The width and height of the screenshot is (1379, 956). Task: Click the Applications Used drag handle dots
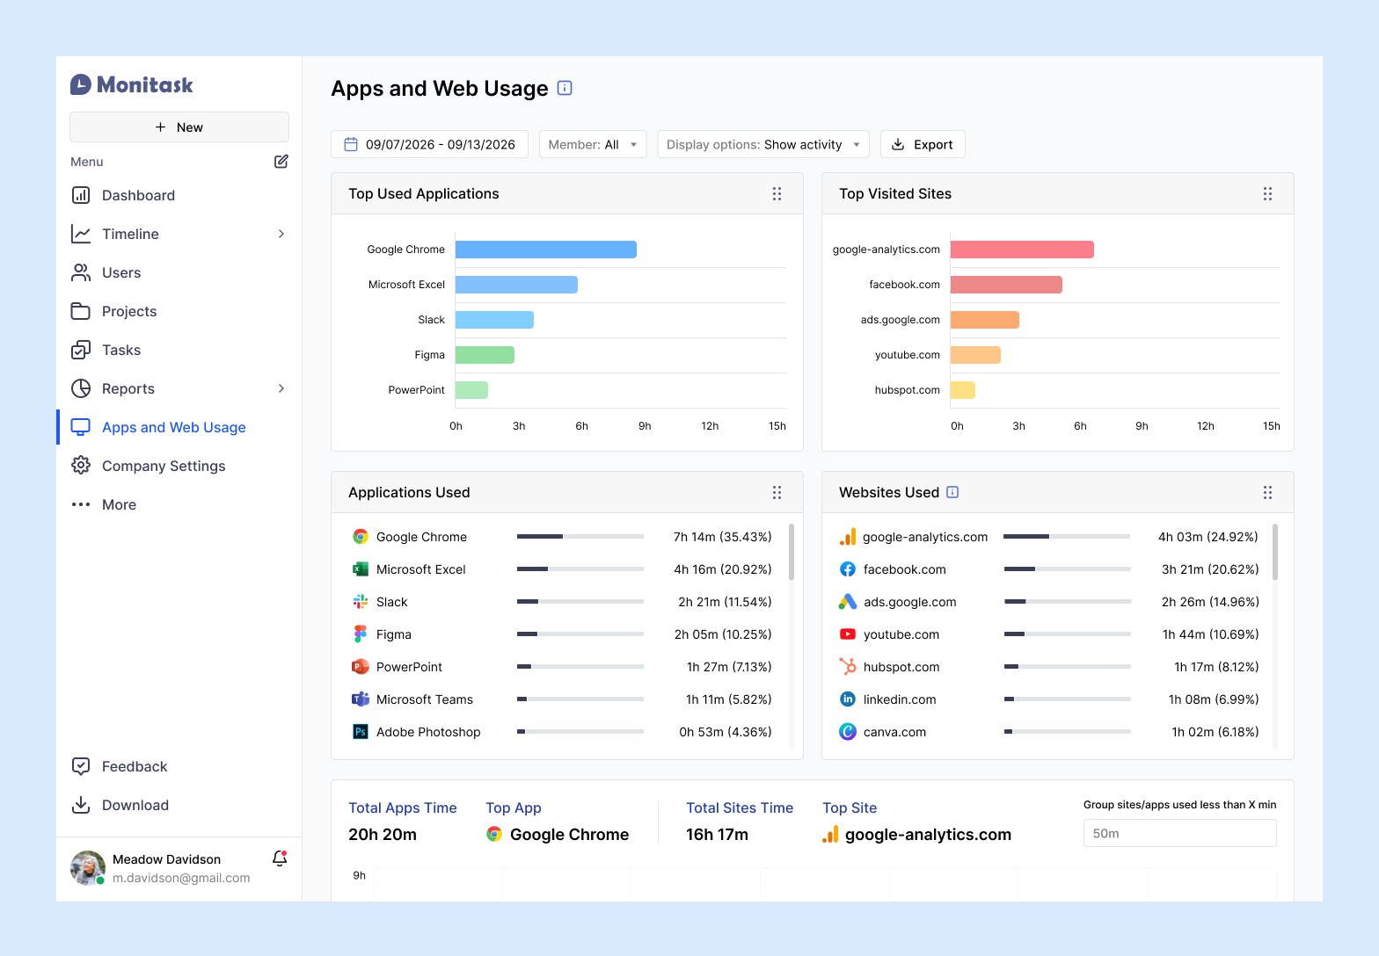click(x=777, y=492)
